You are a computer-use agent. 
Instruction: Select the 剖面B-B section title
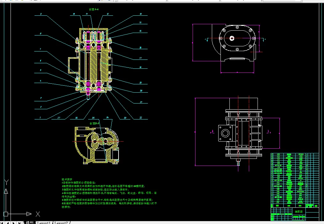pyautogui.click(x=95, y=123)
